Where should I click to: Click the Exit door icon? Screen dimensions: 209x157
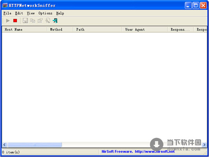[55, 21]
